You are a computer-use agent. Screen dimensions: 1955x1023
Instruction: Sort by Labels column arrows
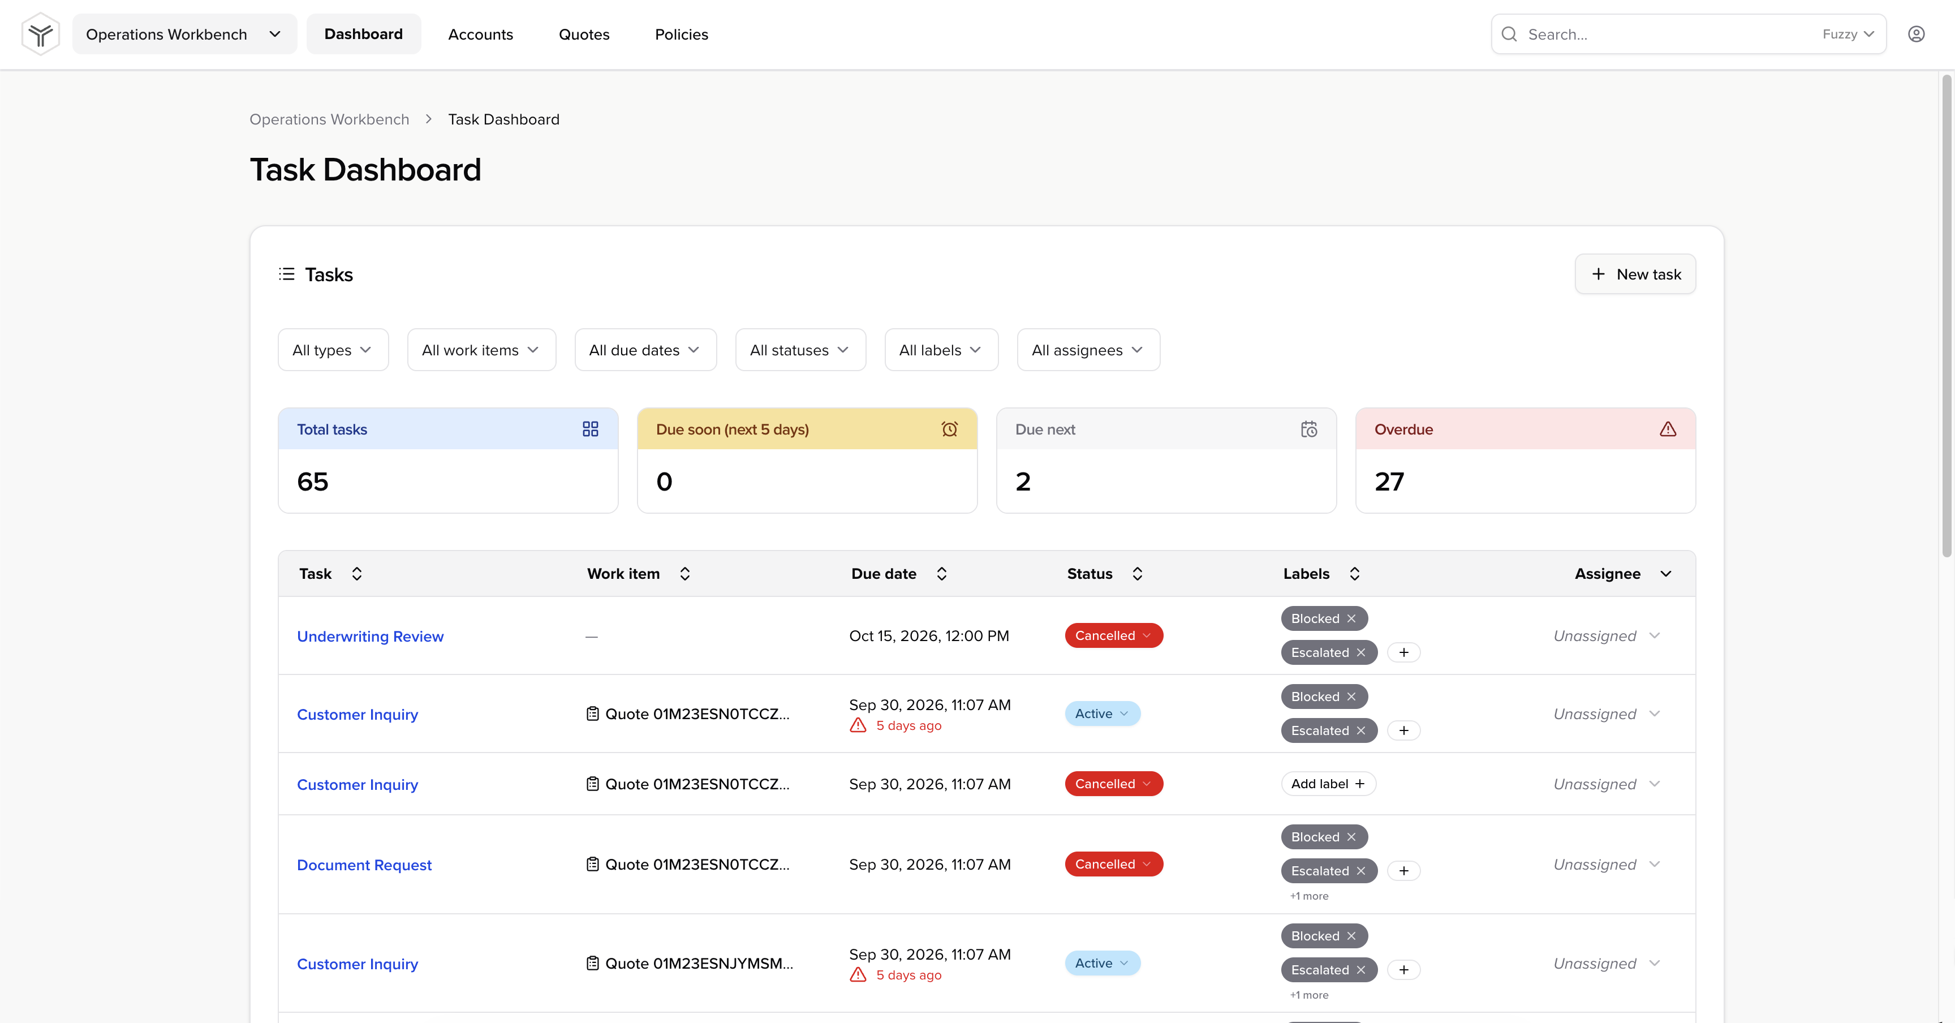(1354, 574)
